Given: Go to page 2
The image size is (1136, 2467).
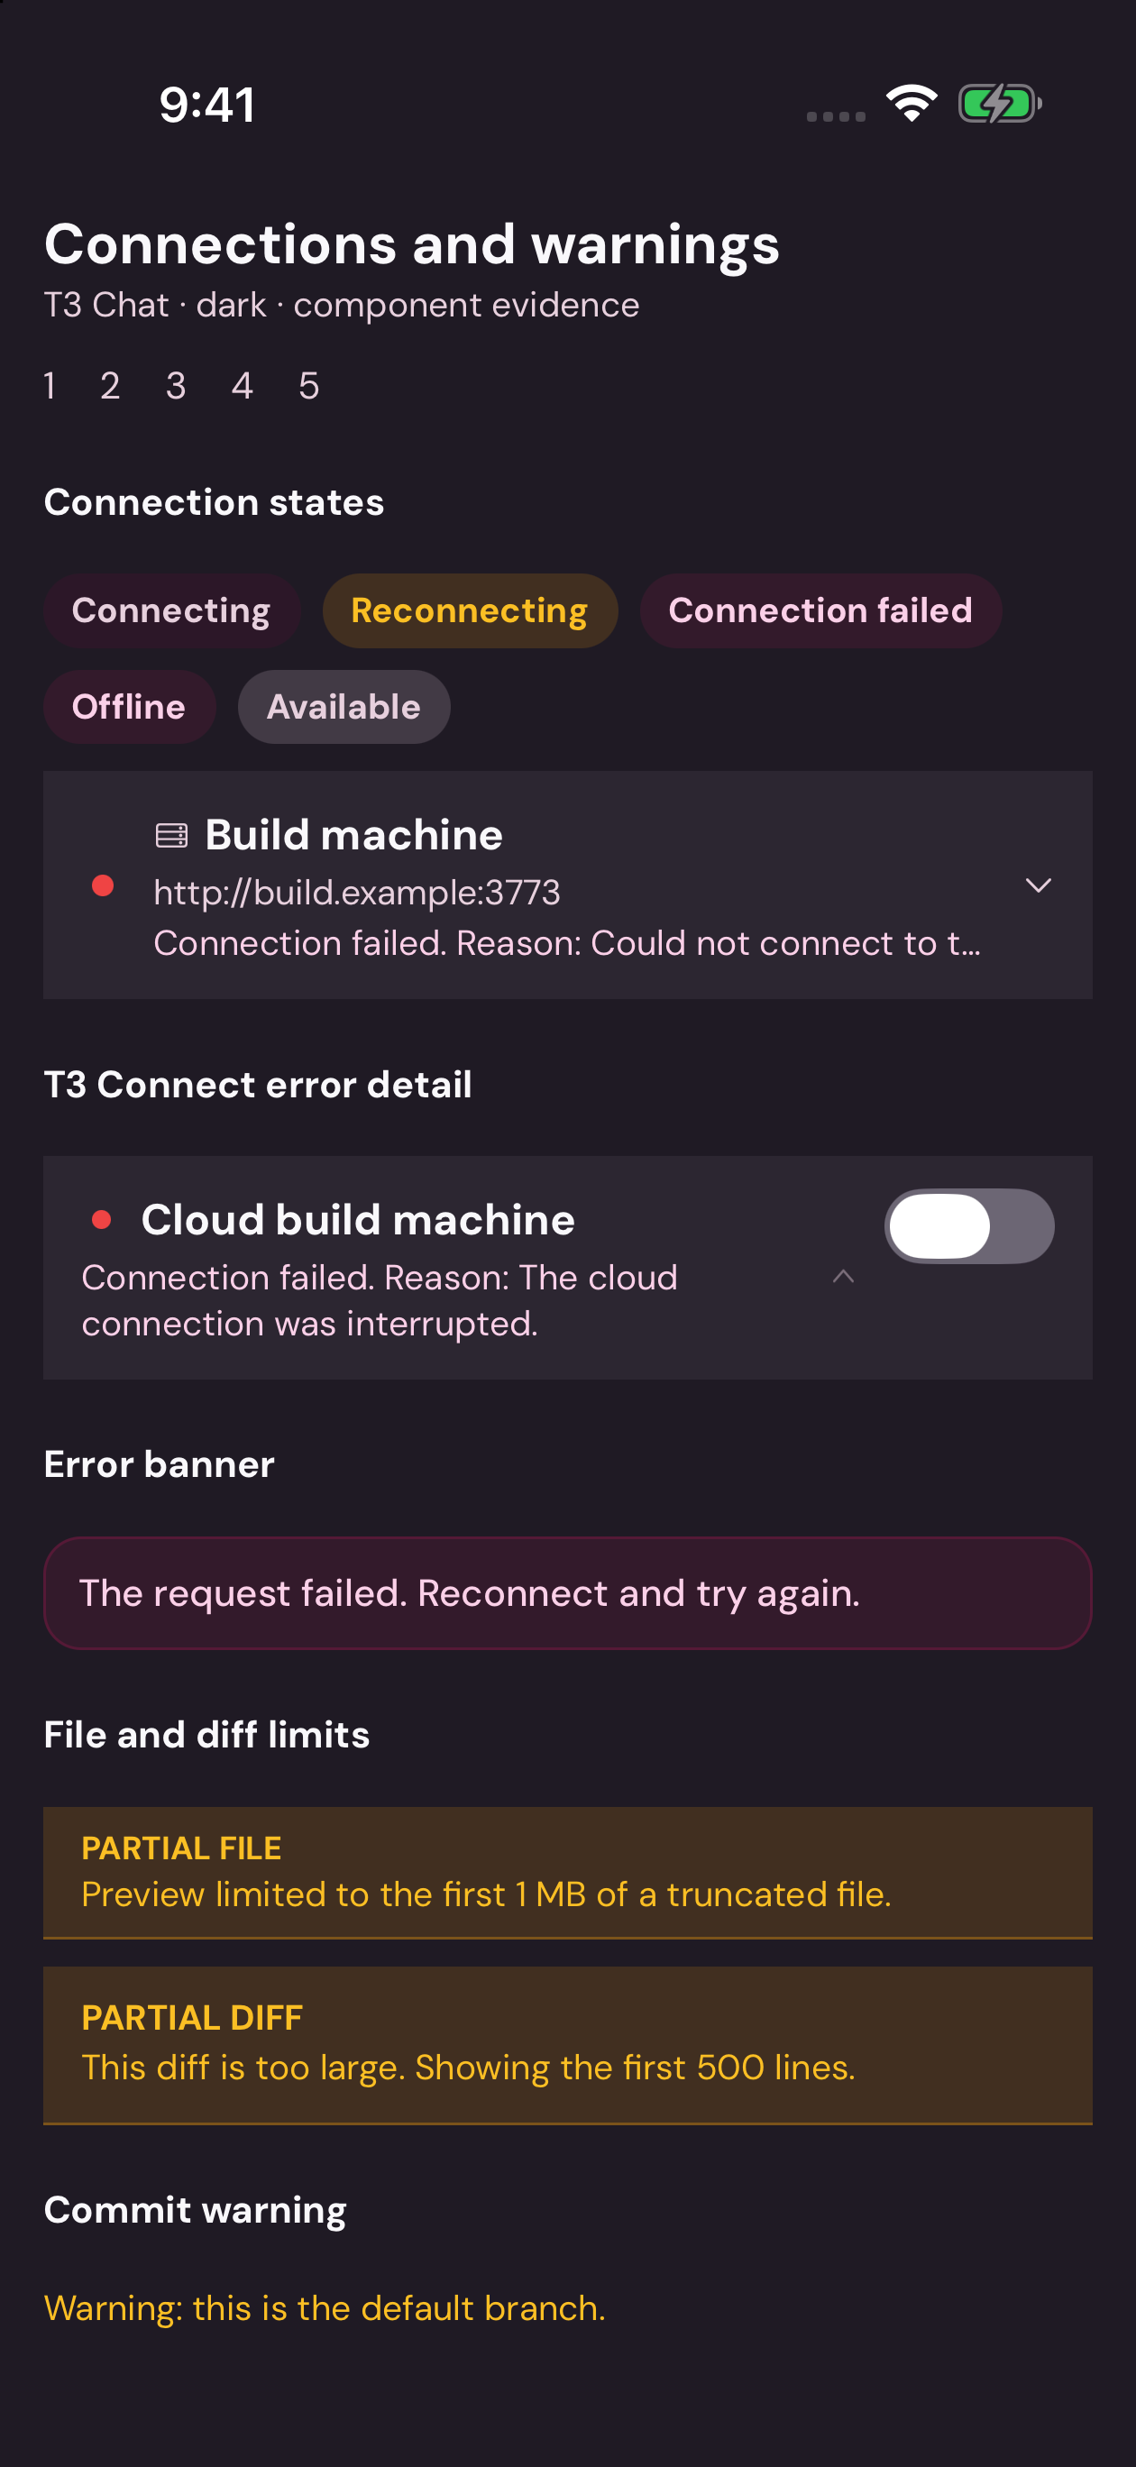Looking at the screenshot, I should [110, 386].
